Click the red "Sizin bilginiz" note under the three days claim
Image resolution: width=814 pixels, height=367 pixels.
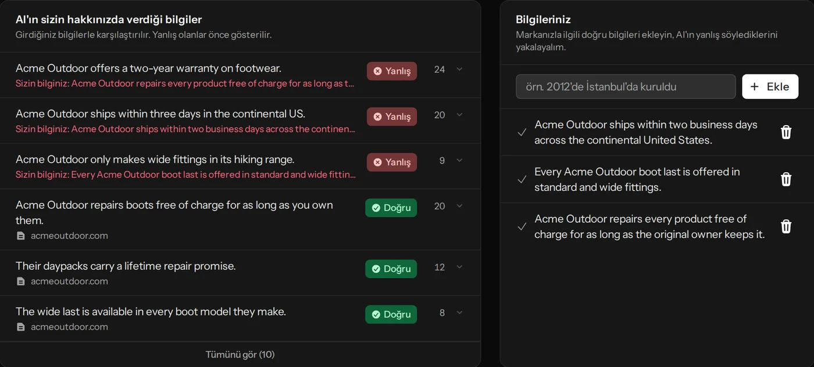click(185, 129)
